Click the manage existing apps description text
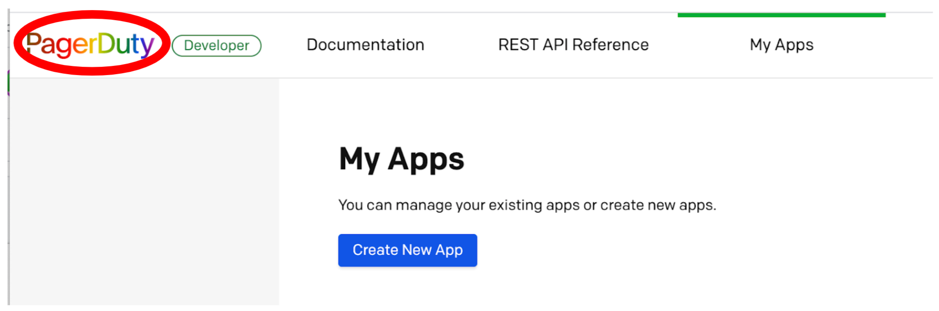 click(527, 205)
